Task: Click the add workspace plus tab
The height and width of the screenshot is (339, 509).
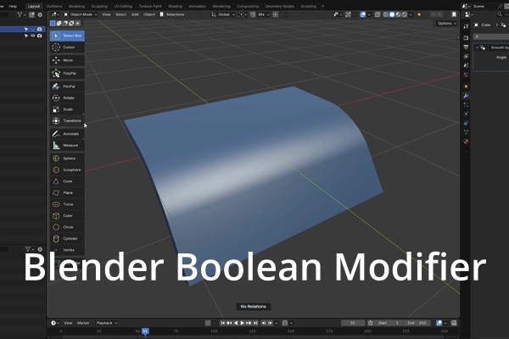Action: click(323, 6)
